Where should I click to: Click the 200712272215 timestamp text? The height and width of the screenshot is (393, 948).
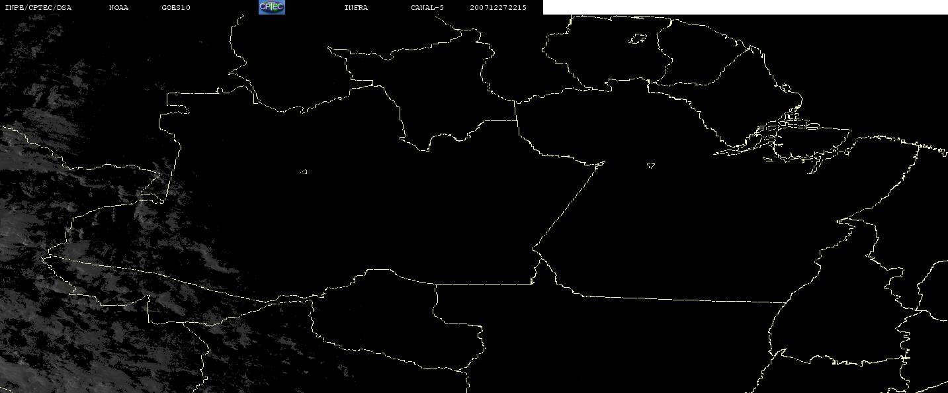[x=498, y=8]
